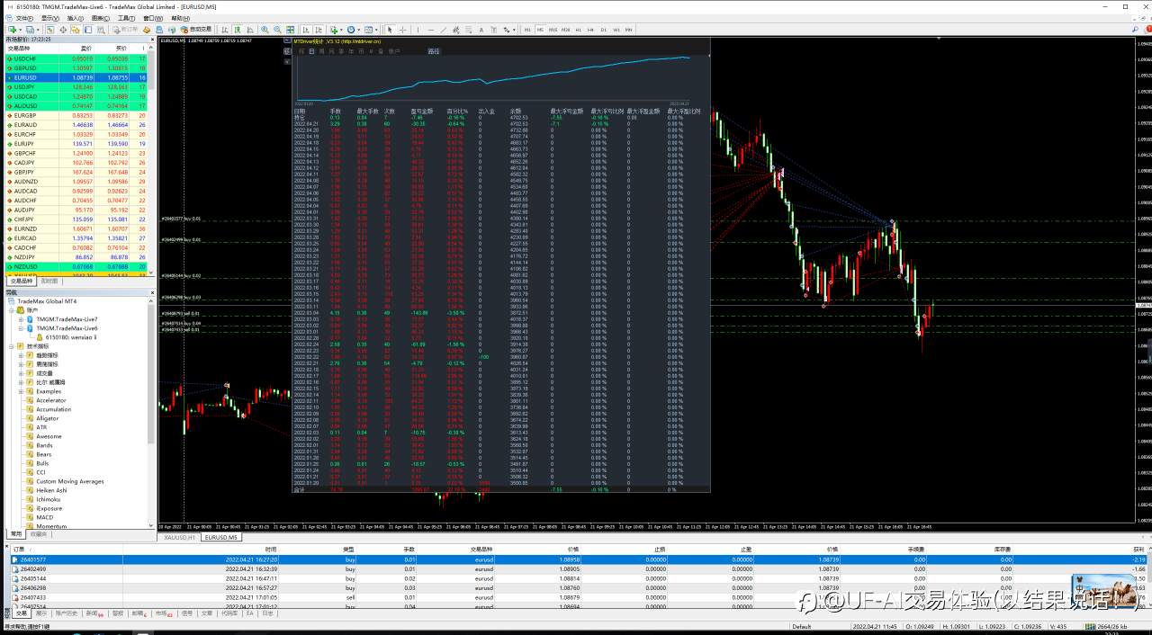The height and width of the screenshot is (635, 1152).
Task: Open the periods clock dropdown
Action: coord(352,30)
